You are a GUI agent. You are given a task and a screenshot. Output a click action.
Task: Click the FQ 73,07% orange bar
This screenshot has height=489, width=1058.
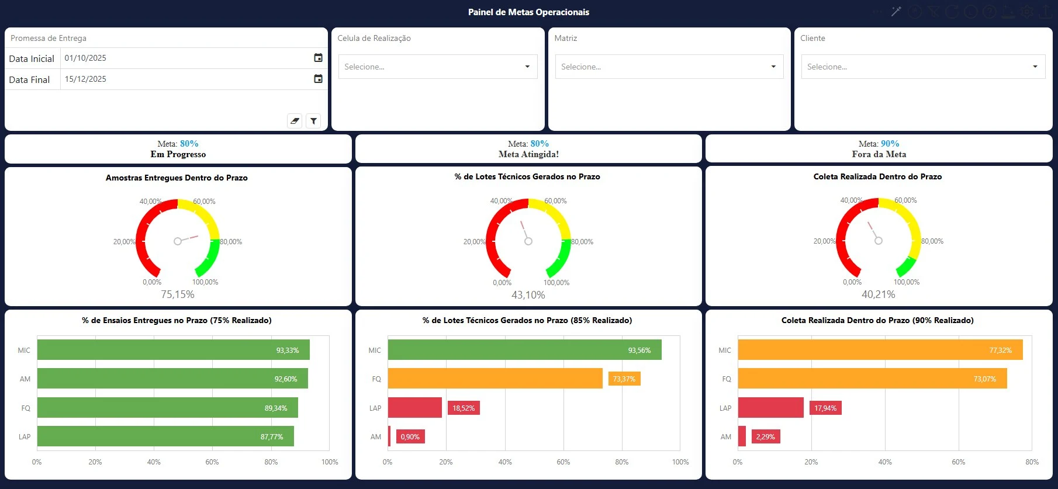click(x=873, y=379)
